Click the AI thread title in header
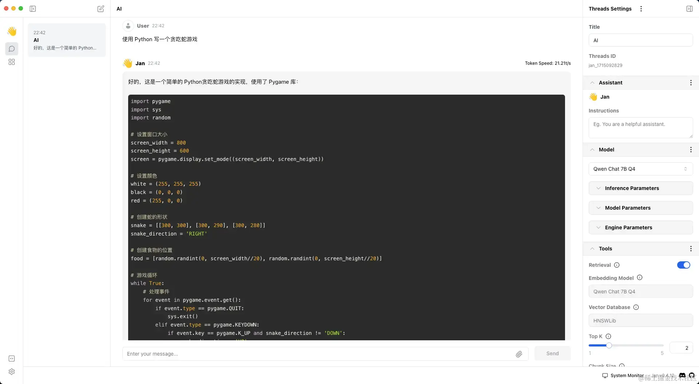The width and height of the screenshot is (699, 384). 119,9
